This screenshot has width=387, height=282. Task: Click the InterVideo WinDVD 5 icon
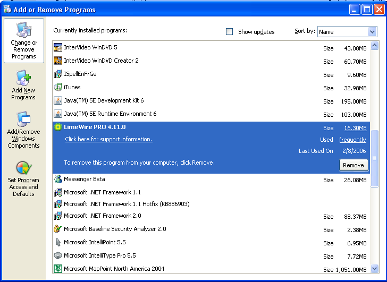[x=58, y=47]
